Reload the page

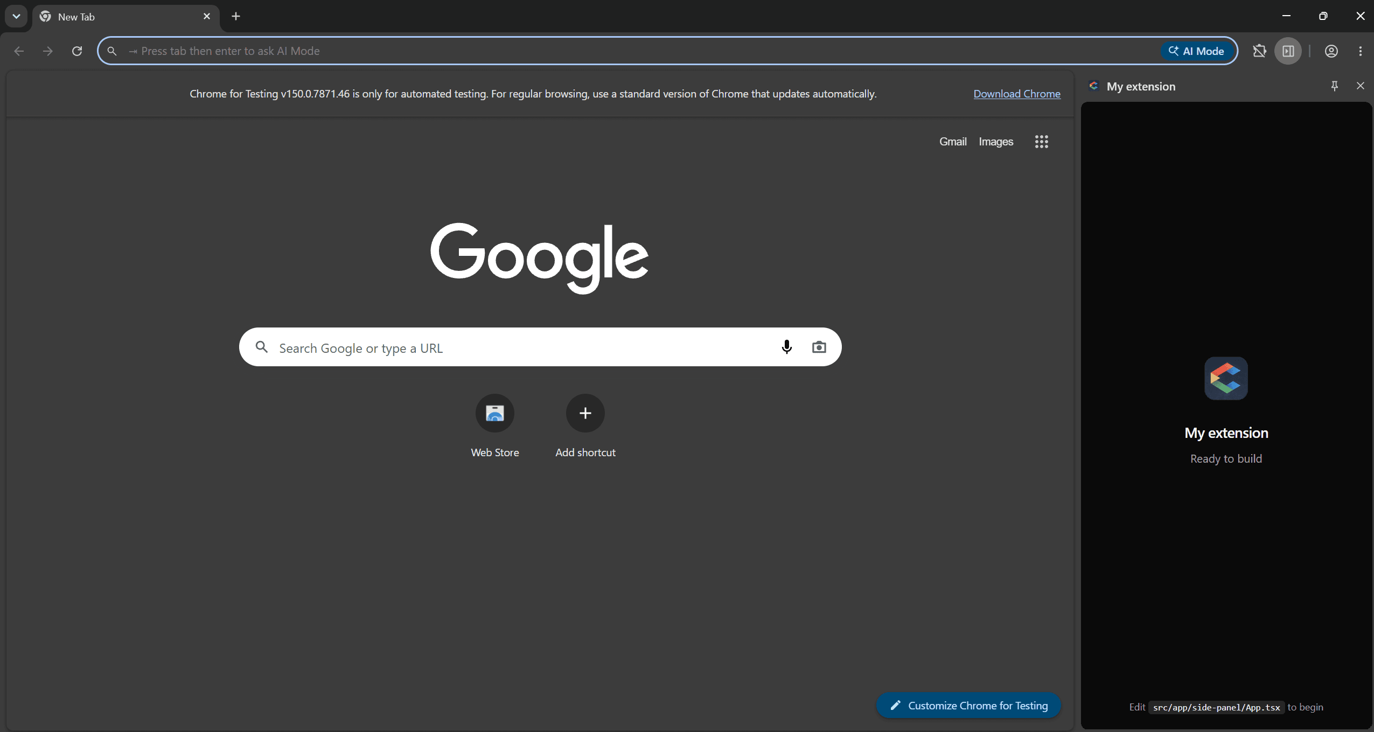(77, 51)
